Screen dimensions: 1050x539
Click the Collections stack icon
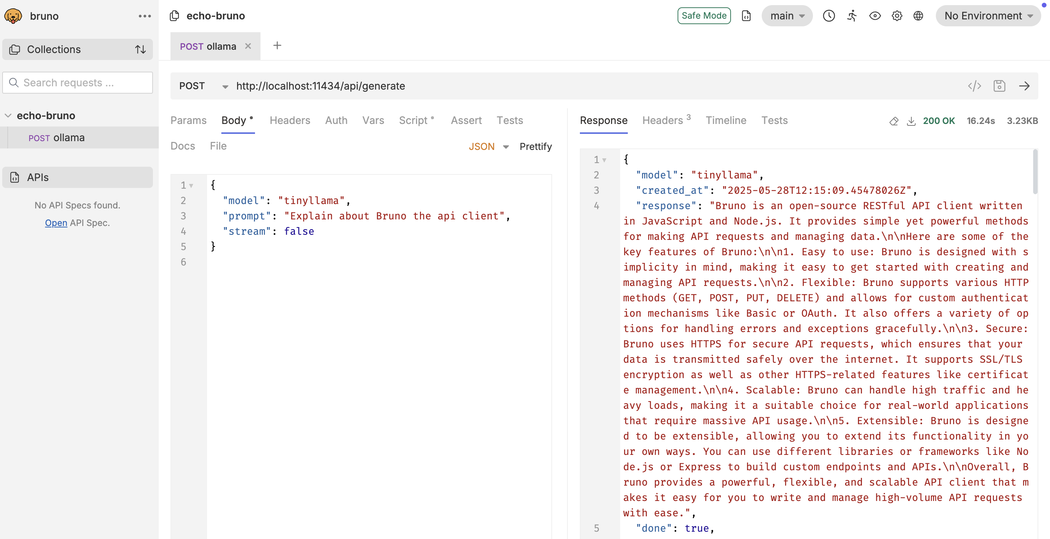tap(15, 49)
